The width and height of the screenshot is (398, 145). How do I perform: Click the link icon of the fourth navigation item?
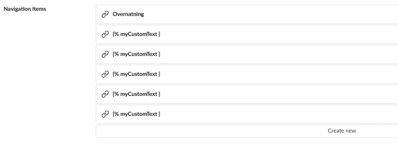coord(105,74)
